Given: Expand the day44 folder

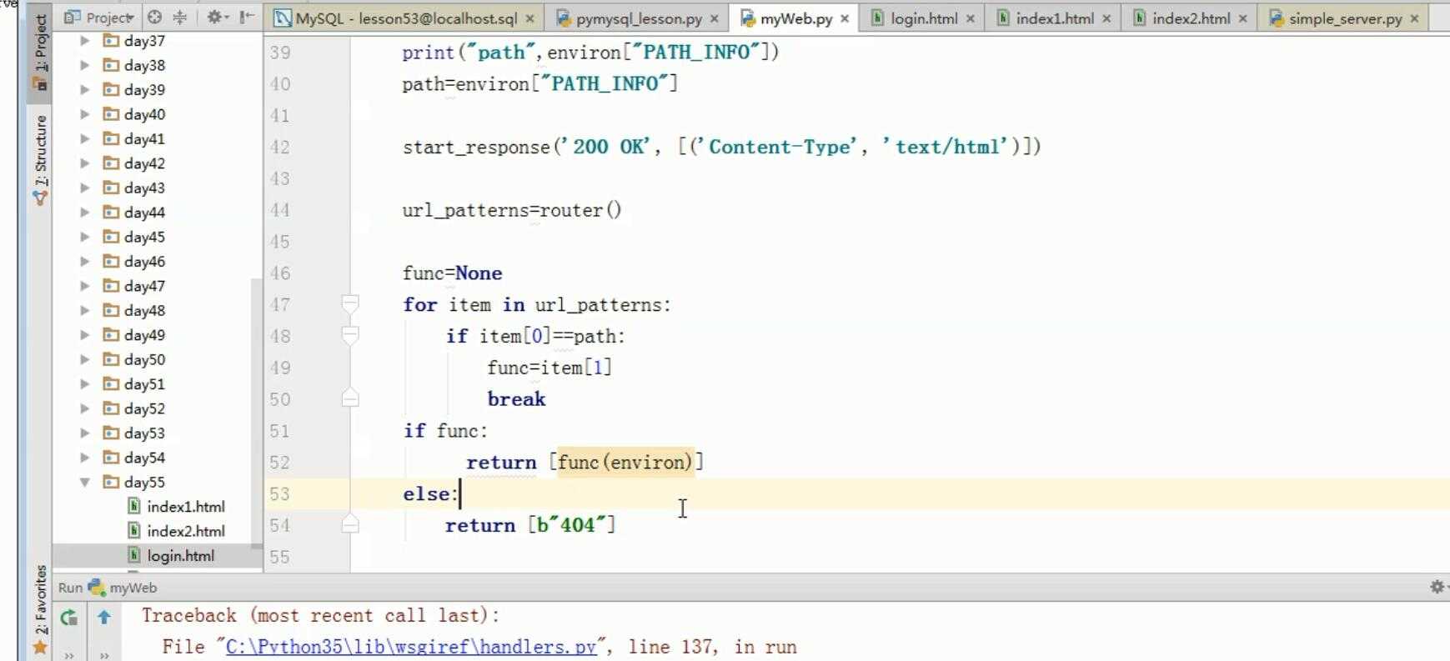Looking at the screenshot, I should [84, 213].
